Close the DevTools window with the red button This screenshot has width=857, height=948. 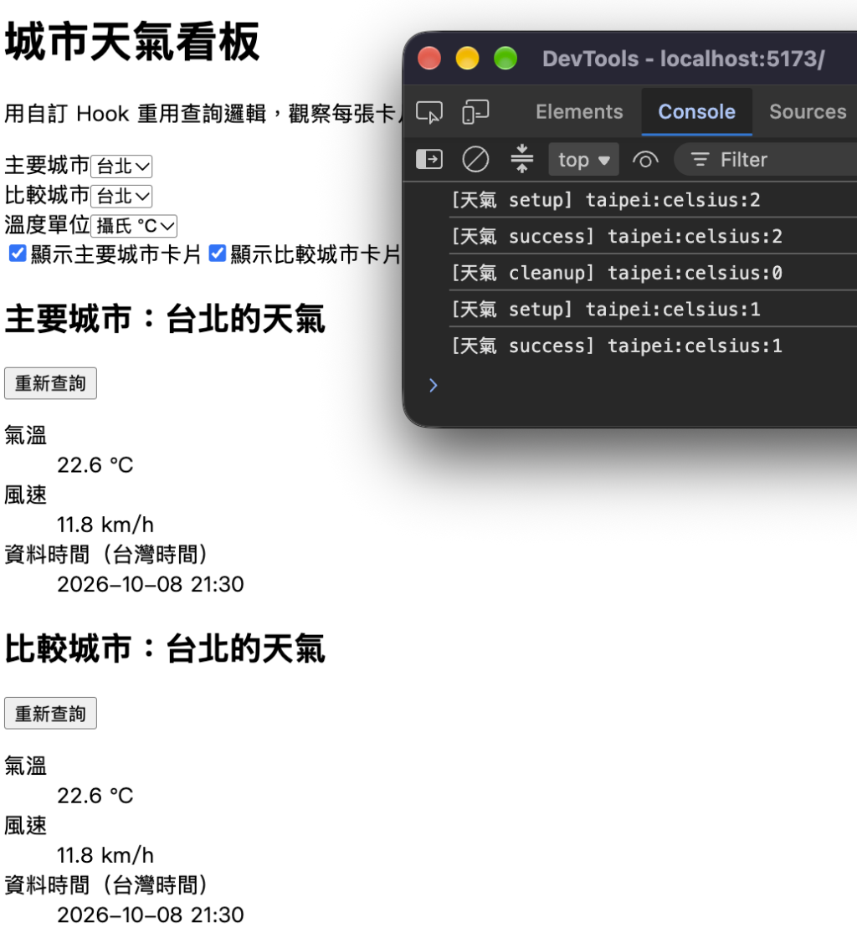click(429, 59)
